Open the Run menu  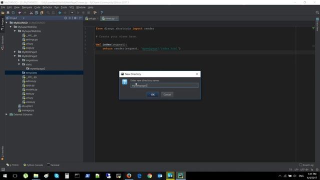(x=56, y=7)
